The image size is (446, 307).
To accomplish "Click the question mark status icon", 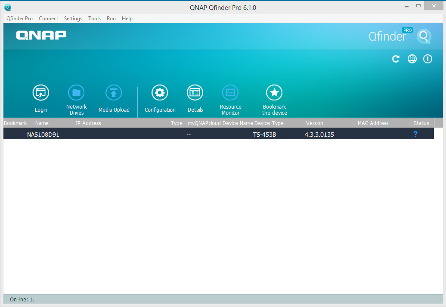I will (x=415, y=134).
